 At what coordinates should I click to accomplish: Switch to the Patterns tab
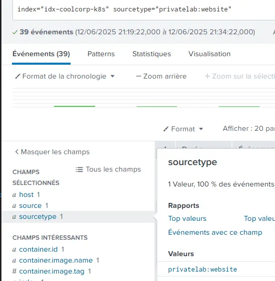coord(101,54)
